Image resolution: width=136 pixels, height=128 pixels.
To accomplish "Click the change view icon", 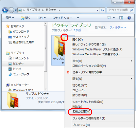I will coord(109,18).
